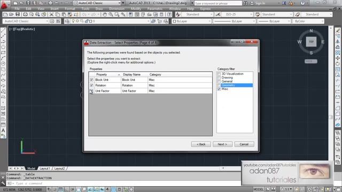Click the Autodesk Exchange X icon
This screenshot has height=192, width=342.
point(284,3)
